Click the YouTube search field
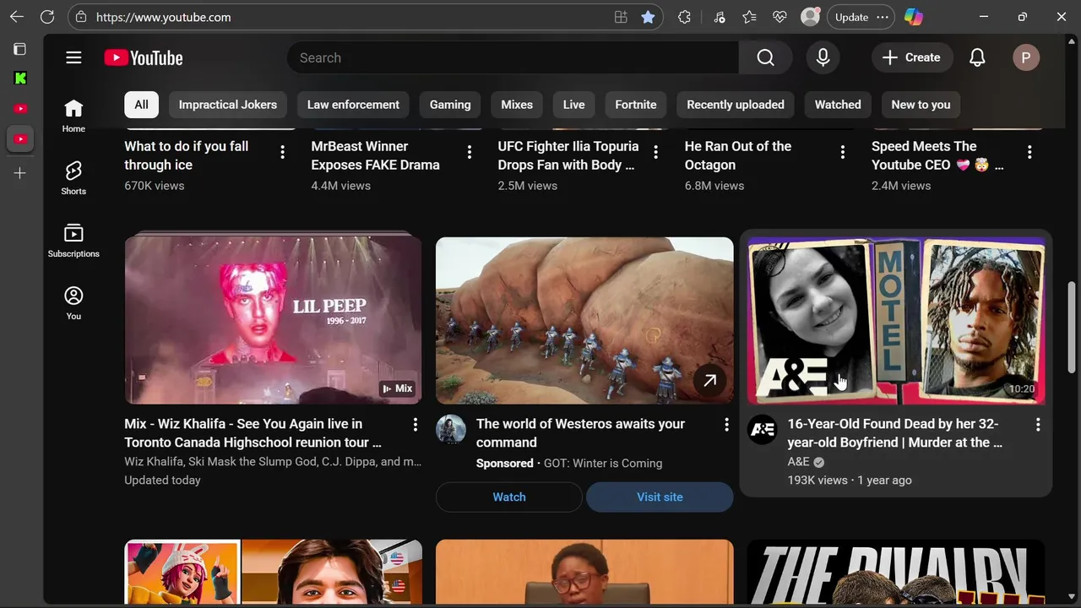Image resolution: width=1081 pixels, height=608 pixels. pos(513,57)
